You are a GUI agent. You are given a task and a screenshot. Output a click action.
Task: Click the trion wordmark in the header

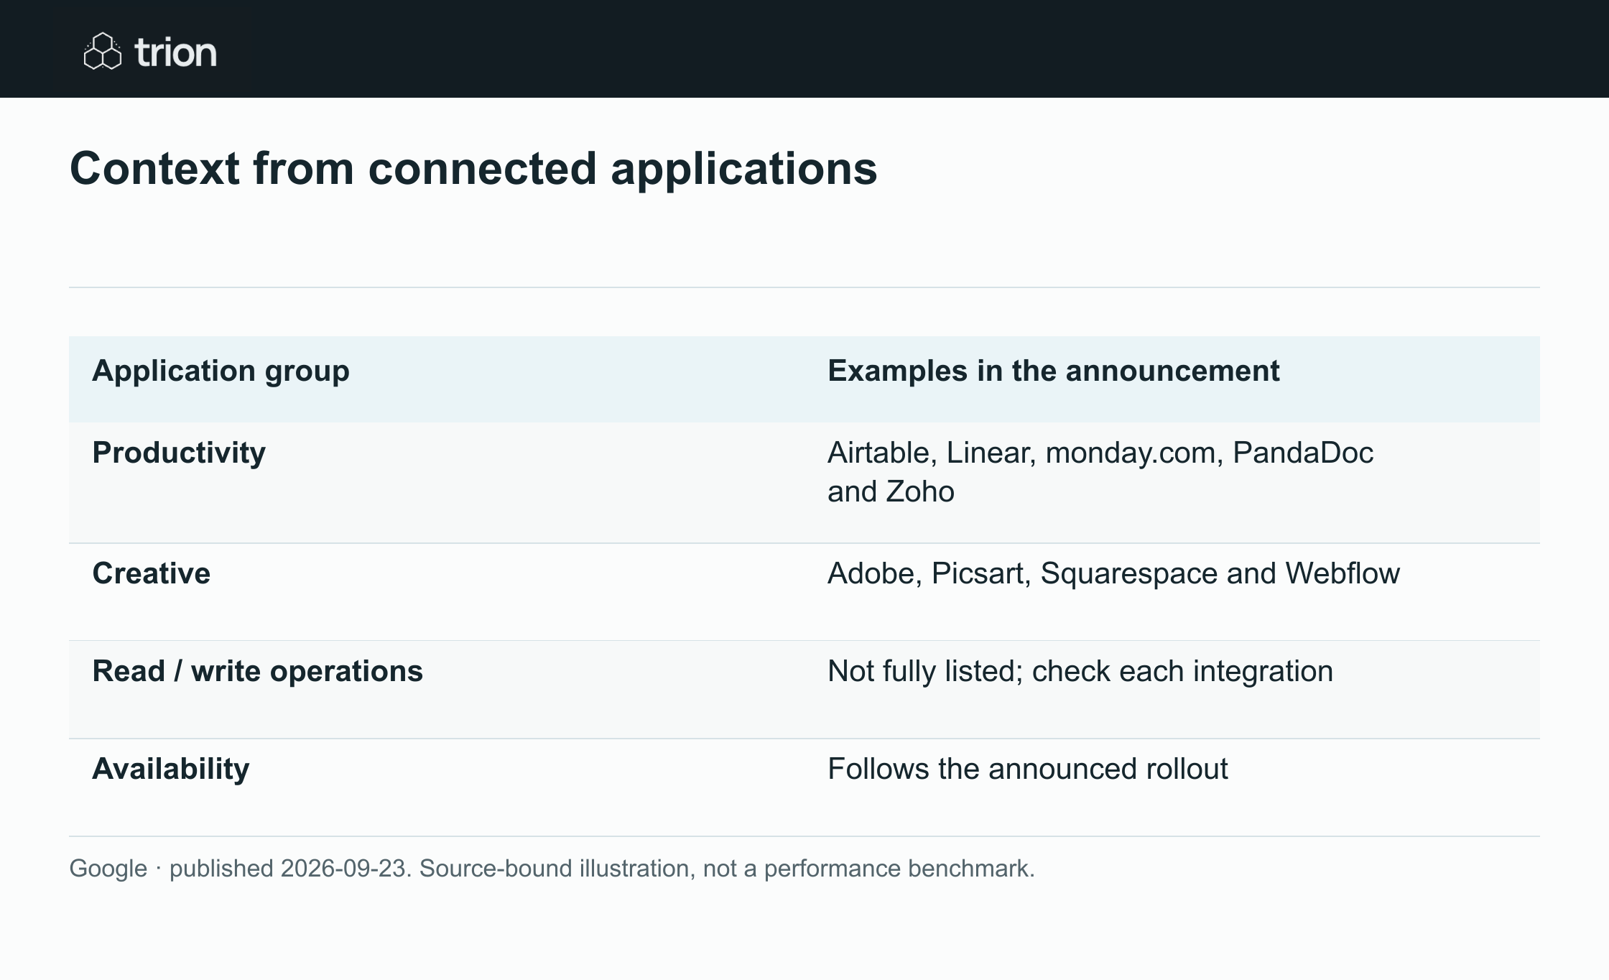pyautogui.click(x=175, y=52)
